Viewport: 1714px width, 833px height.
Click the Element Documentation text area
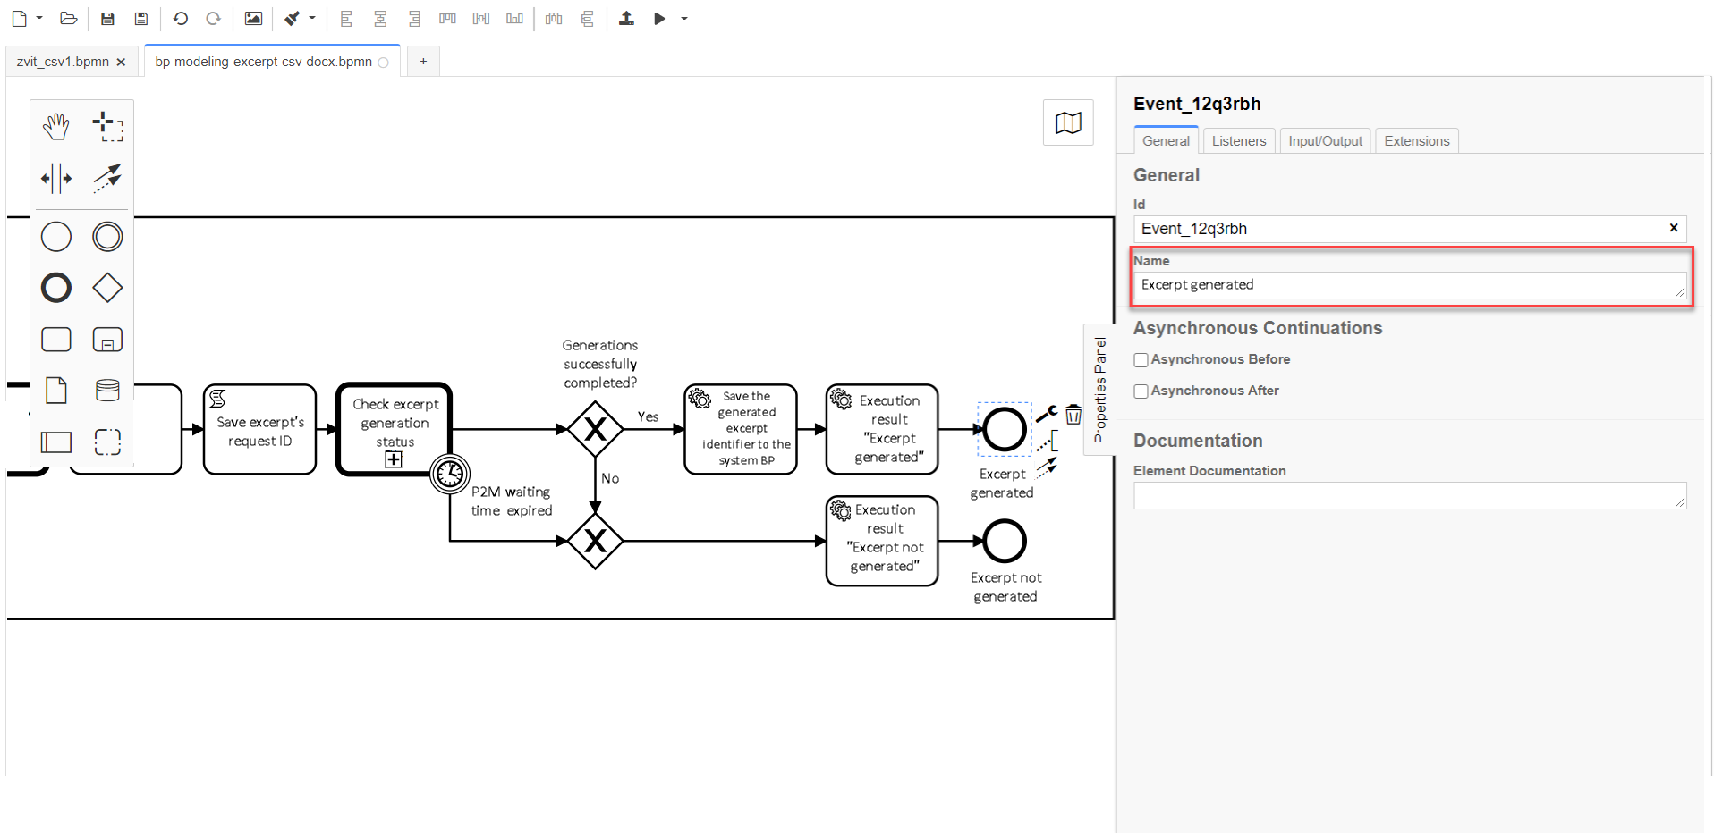tap(1410, 496)
